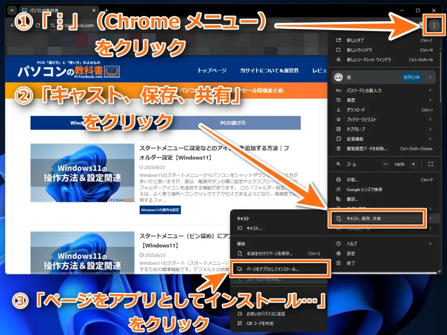Image resolution: width=447 pixels, height=335 pixels.
Task: Start casting with キャスト... item
Action: [x=278, y=228]
